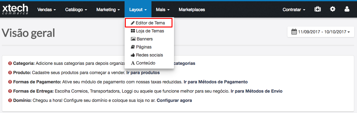357x113 pixels.
Task: Select Páginas from Layout menu
Action: 149,47
